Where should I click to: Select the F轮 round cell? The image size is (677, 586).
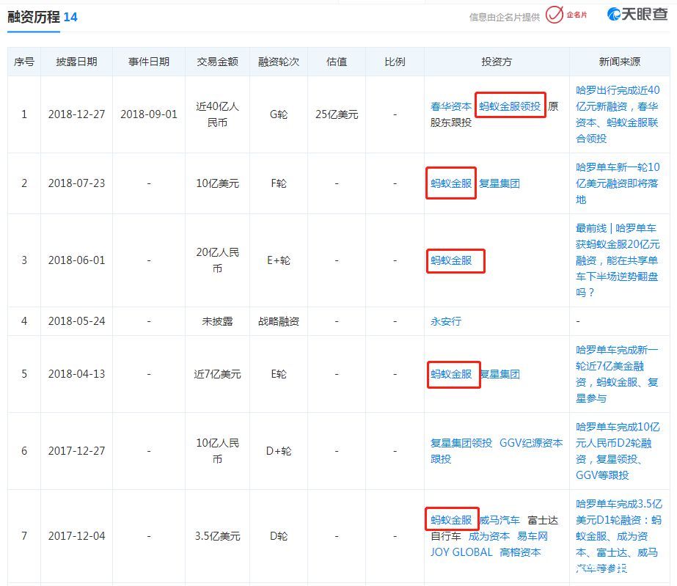coord(279,183)
